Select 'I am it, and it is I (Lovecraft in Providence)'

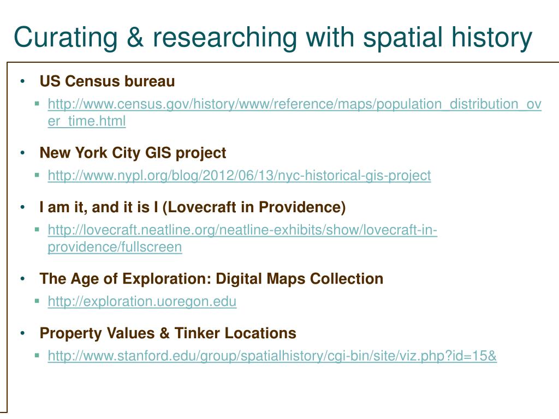click(193, 207)
